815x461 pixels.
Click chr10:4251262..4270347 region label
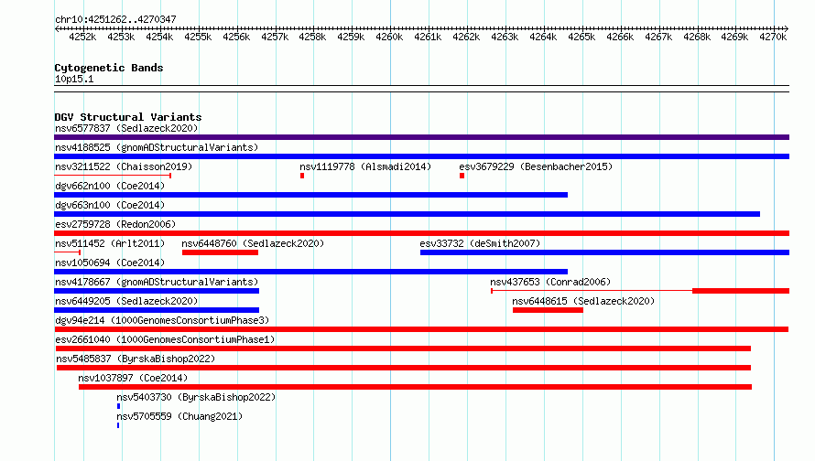coord(115,19)
